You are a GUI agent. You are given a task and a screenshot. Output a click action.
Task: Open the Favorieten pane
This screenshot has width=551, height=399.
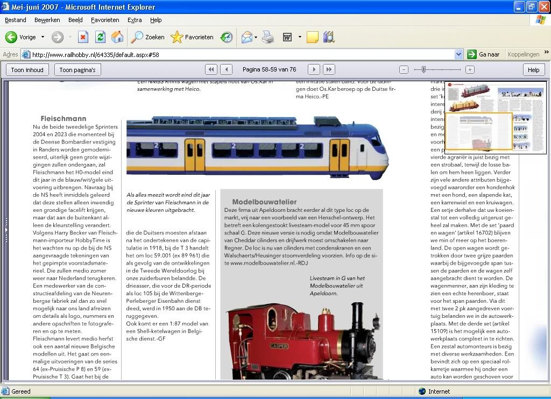[x=192, y=37]
